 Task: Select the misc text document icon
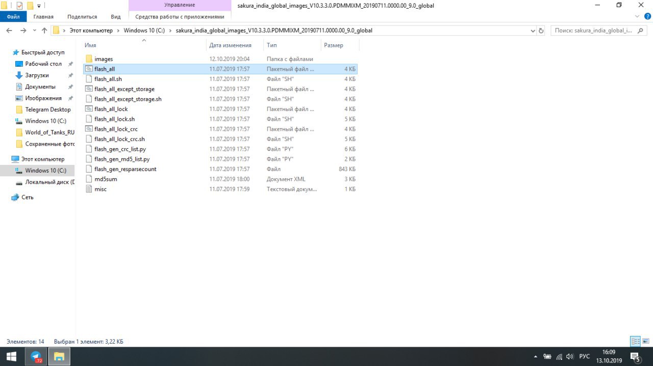click(89, 189)
